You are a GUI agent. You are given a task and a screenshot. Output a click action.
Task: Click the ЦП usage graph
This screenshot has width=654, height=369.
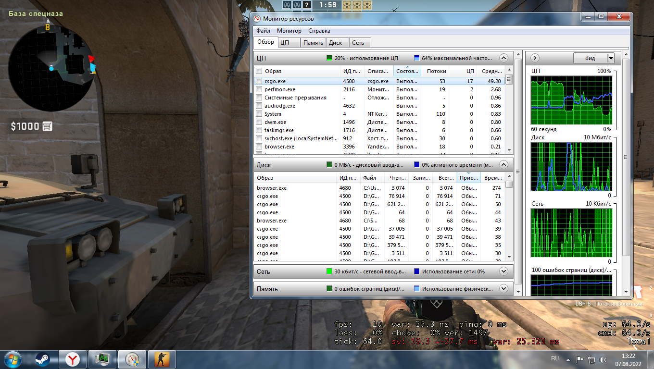(571, 100)
